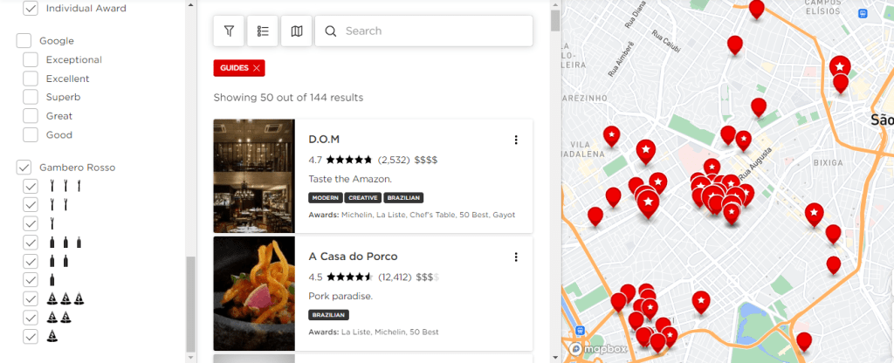Check the Great Google rating

pyautogui.click(x=31, y=116)
